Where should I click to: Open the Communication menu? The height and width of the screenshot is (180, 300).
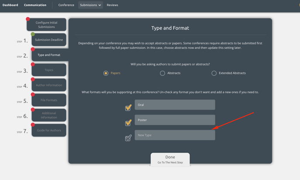[x=35, y=5]
